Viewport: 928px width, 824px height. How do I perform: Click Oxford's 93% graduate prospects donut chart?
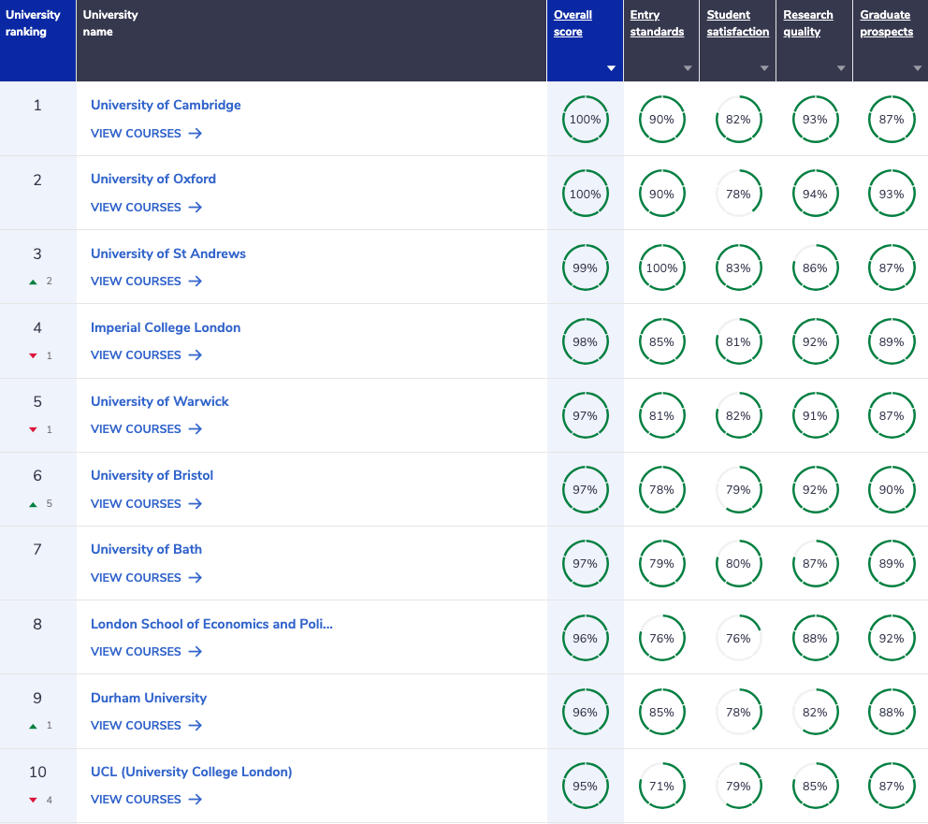tap(892, 194)
